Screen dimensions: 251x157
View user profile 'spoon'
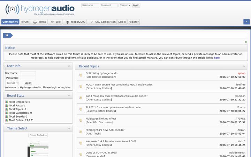242,73
